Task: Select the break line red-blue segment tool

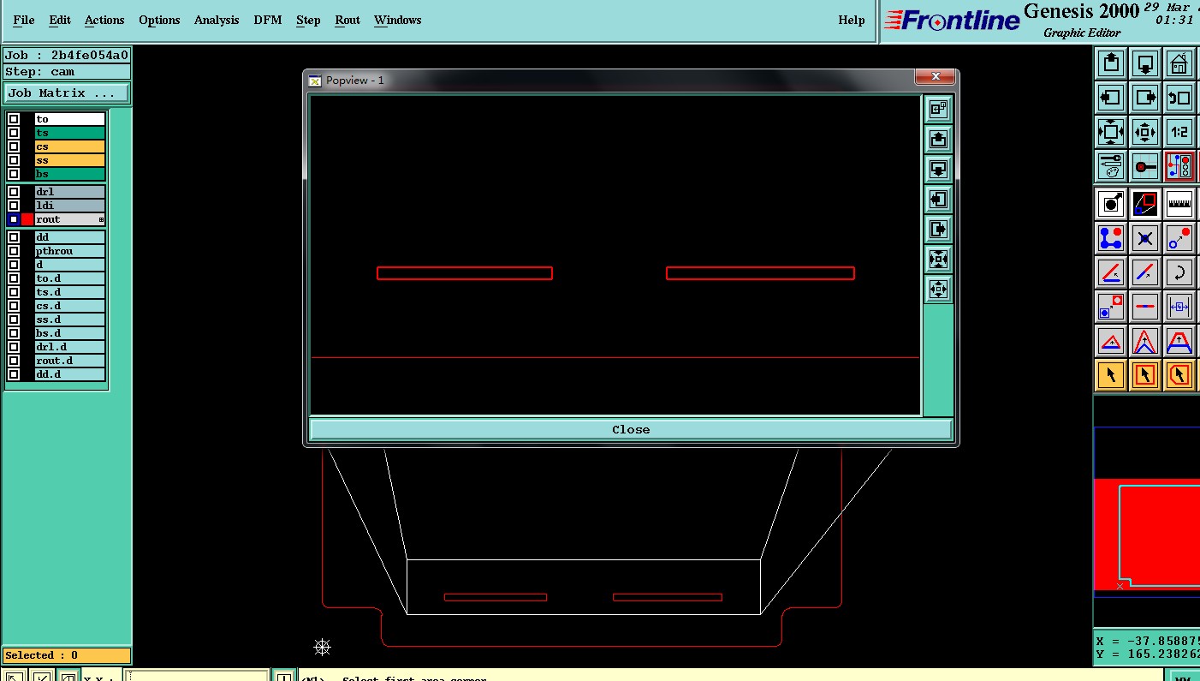Action: tap(1145, 307)
